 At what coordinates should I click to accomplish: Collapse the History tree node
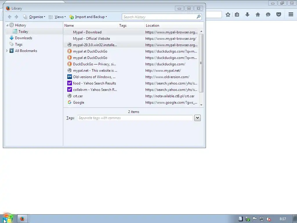pyautogui.click(x=7, y=25)
